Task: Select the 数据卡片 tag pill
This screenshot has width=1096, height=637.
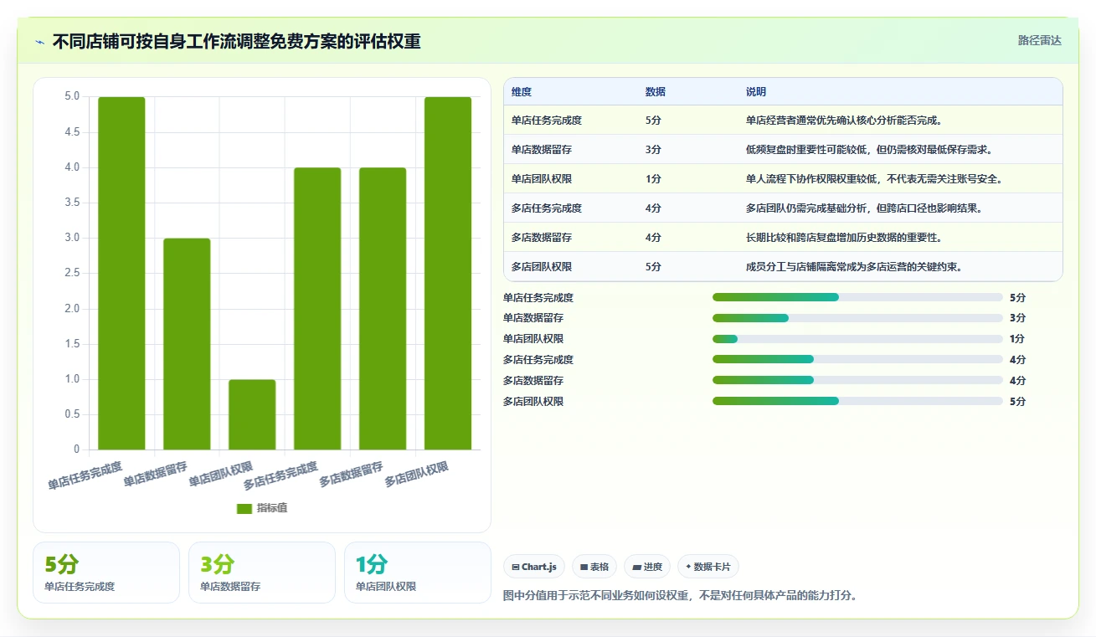Action: pyautogui.click(x=708, y=567)
